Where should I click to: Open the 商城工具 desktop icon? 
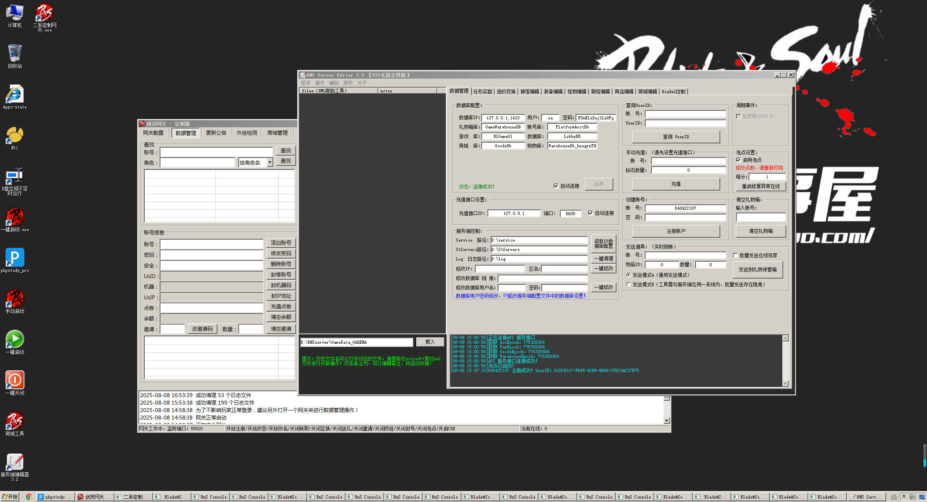point(15,424)
